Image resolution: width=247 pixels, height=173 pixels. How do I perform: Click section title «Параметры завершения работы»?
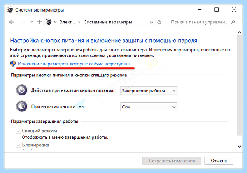44,121
